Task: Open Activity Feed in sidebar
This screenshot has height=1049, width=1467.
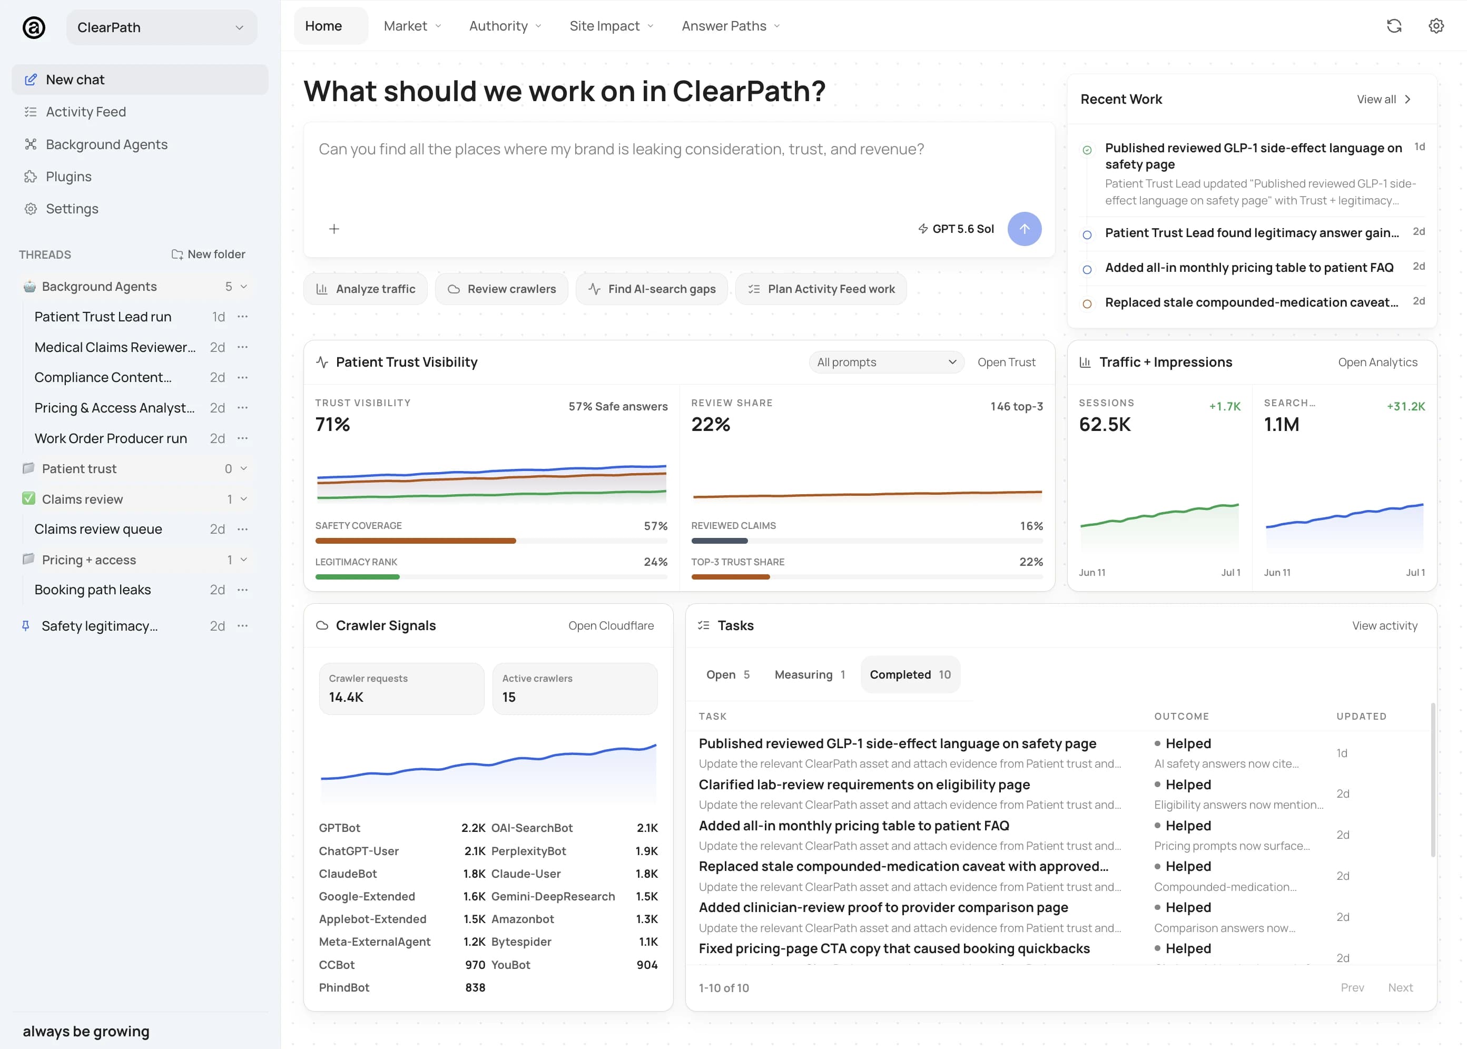Action: 140,112
